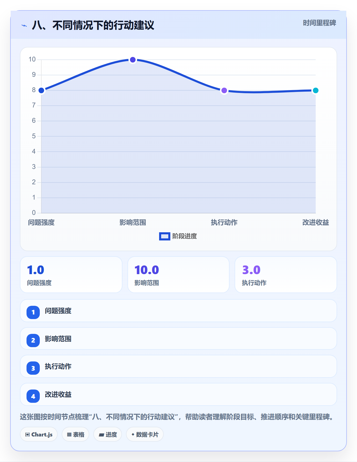Click the number 1 badge in the list
Screen dimensions: 357x462
click(x=33, y=312)
